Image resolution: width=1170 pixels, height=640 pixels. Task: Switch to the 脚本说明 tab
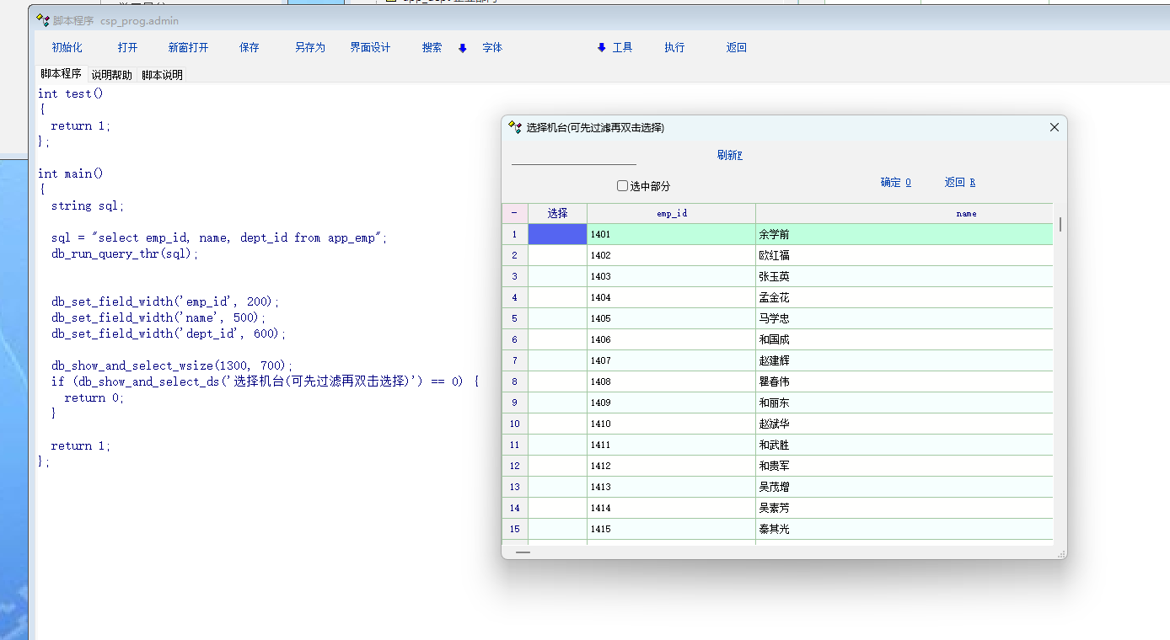click(x=162, y=75)
